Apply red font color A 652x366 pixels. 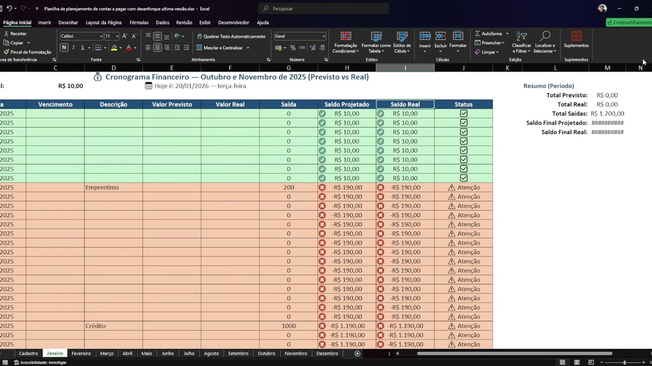[128, 48]
